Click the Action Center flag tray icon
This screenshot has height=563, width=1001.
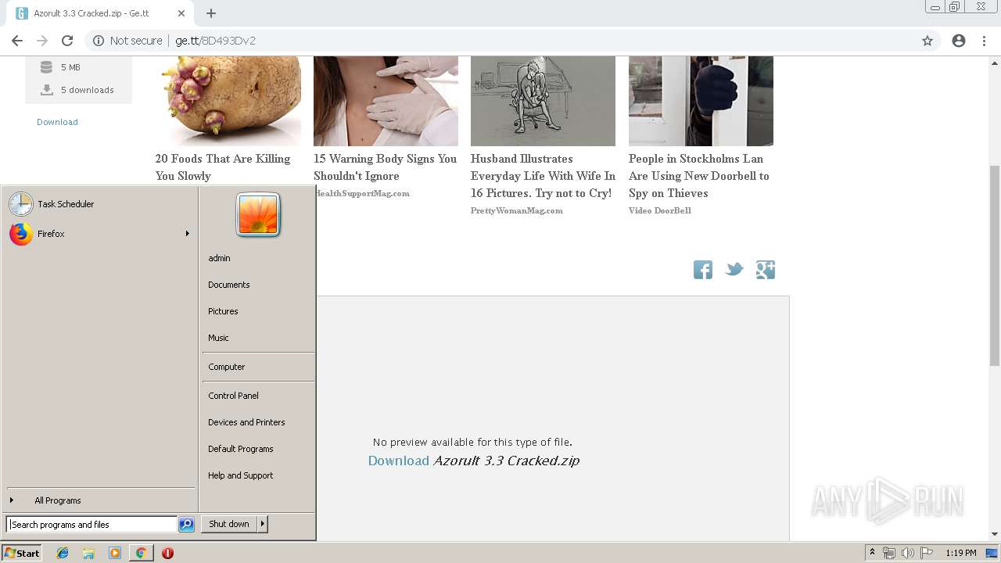pos(926,553)
